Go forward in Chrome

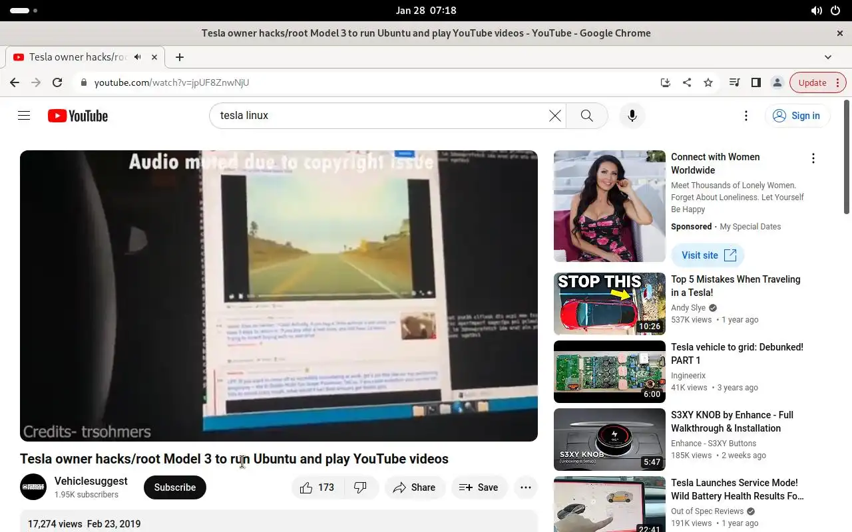click(x=36, y=82)
